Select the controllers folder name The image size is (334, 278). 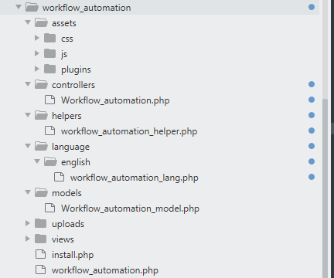tap(73, 85)
